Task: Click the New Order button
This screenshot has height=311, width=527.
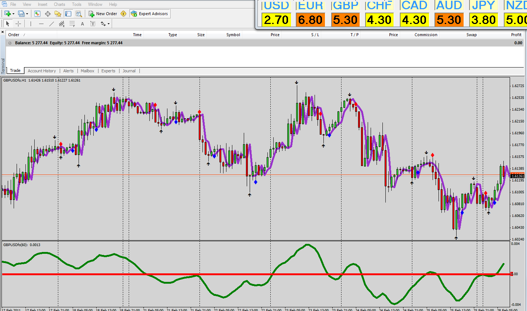Action: click(x=103, y=14)
